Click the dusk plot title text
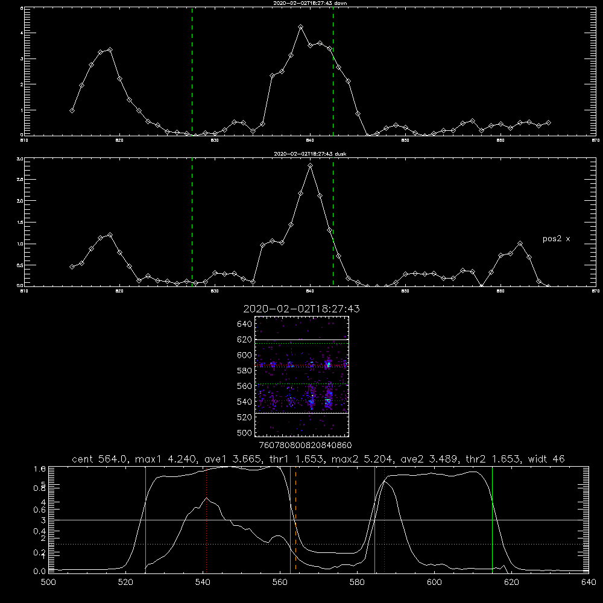The height and width of the screenshot is (603, 603). pos(310,154)
